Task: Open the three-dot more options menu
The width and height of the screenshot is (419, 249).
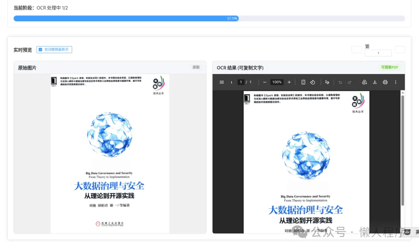Action: [395, 82]
